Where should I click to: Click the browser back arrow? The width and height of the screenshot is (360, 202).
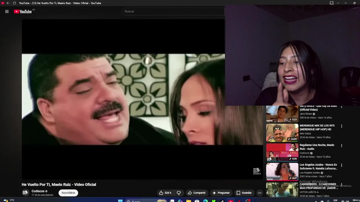8,3
